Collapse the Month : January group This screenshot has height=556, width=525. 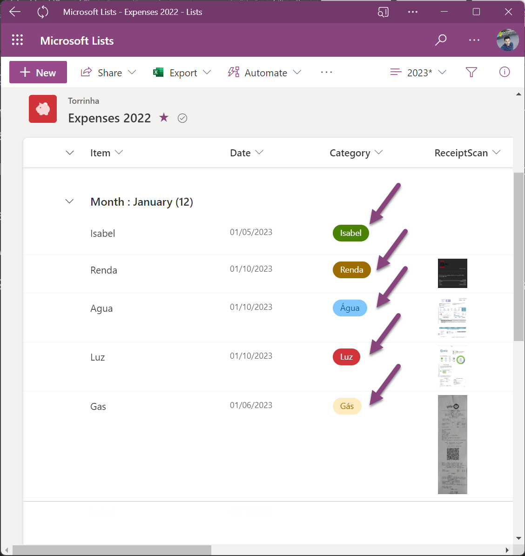(x=70, y=201)
